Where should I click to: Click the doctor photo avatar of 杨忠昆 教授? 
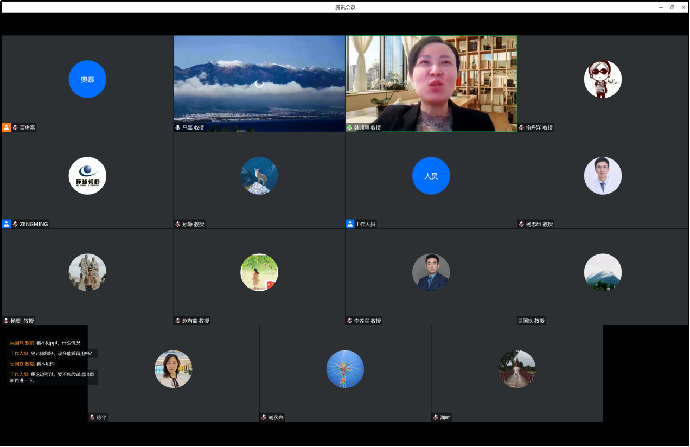click(x=603, y=176)
